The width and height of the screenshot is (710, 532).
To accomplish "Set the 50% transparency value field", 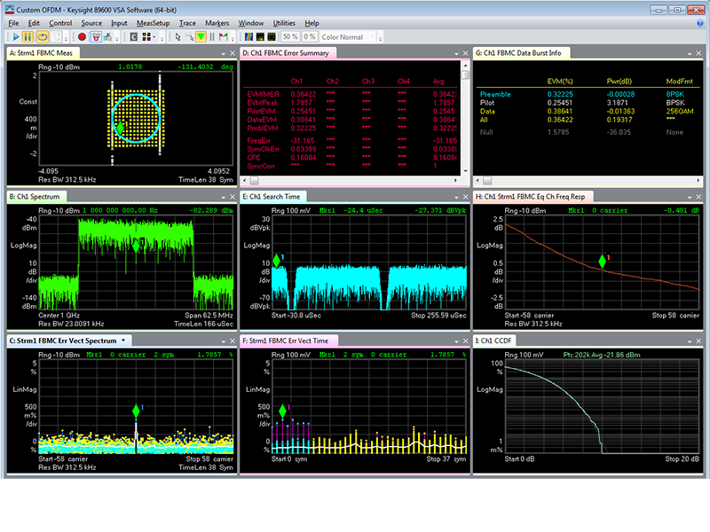I will point(290,36).
